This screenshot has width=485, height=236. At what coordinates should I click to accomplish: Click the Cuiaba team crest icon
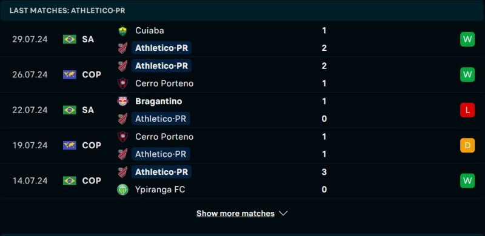click(x=123, y=31)
